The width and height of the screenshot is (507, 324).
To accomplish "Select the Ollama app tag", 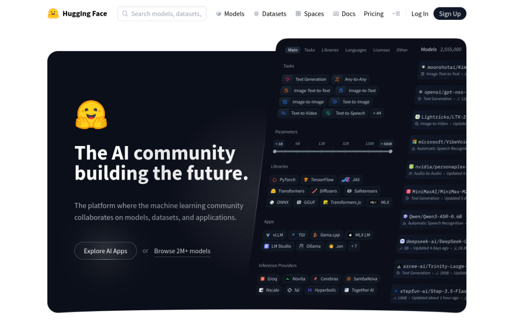I will point(310,246).
